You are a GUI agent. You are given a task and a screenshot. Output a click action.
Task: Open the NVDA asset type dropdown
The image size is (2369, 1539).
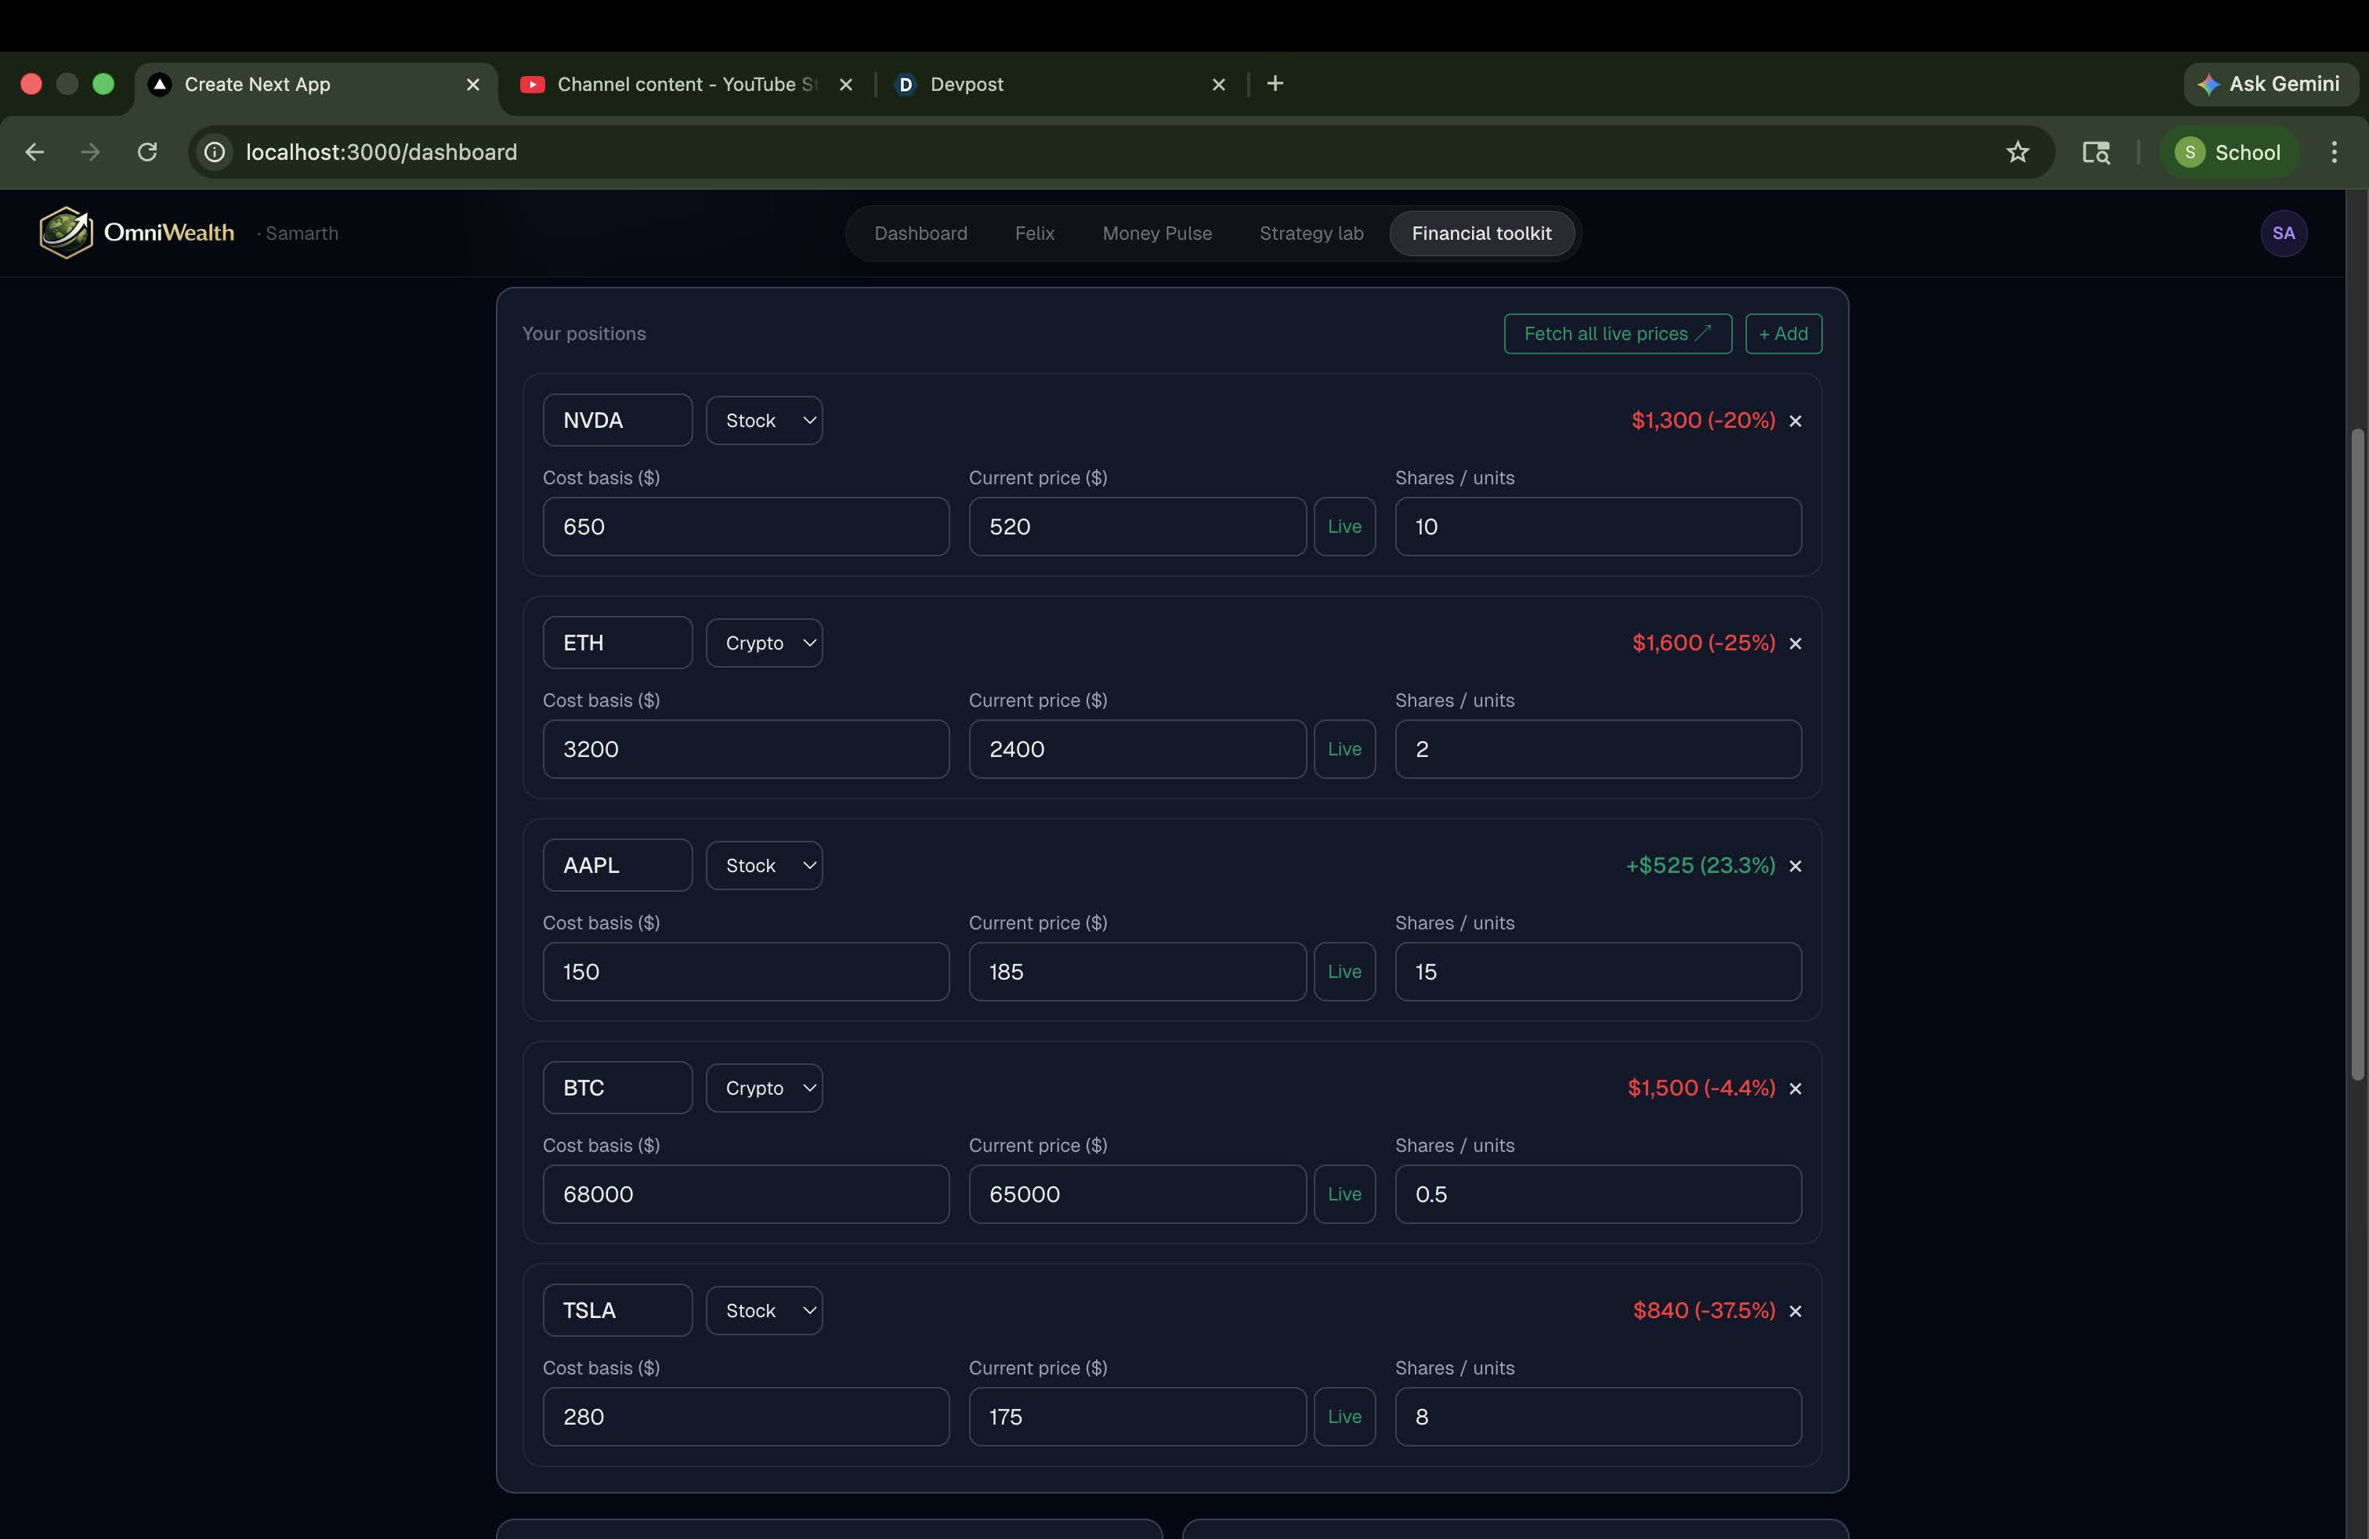[x=764, y=420]
